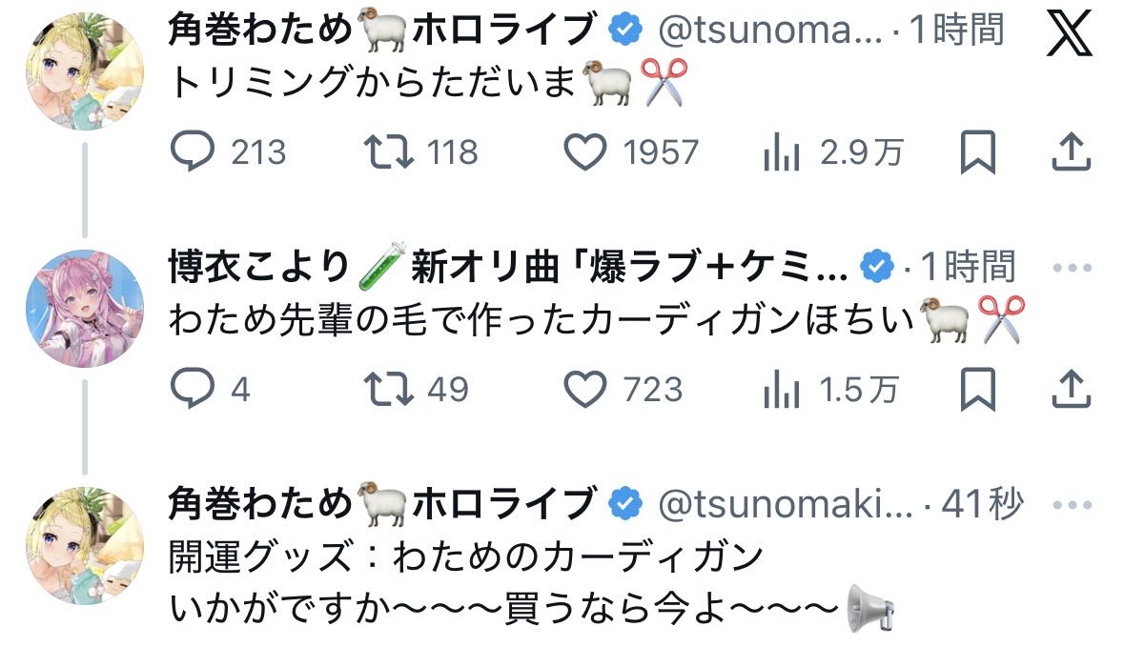Image resolution: width=1124 pixels, height=647 pixels.
Task: Repost the tweet with 118 reposts
Action: tap(389, 152)
